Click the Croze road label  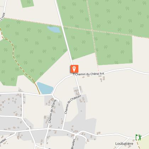click(2, 17)
